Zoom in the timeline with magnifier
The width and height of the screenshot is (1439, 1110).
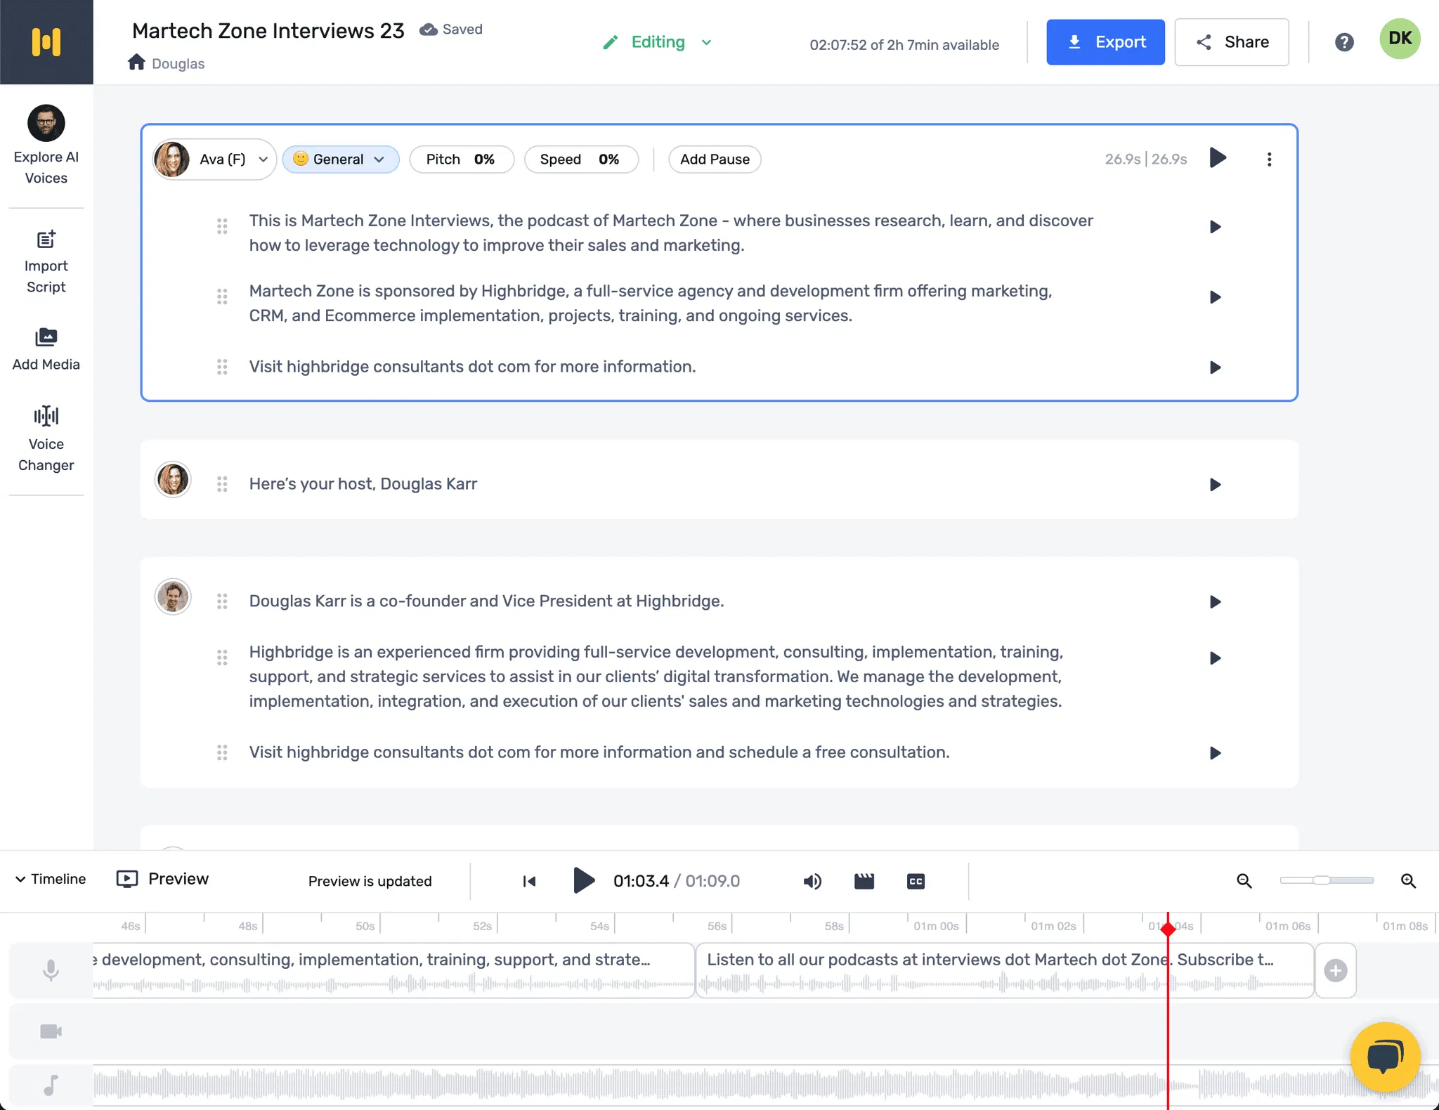tap(1408, 880)
